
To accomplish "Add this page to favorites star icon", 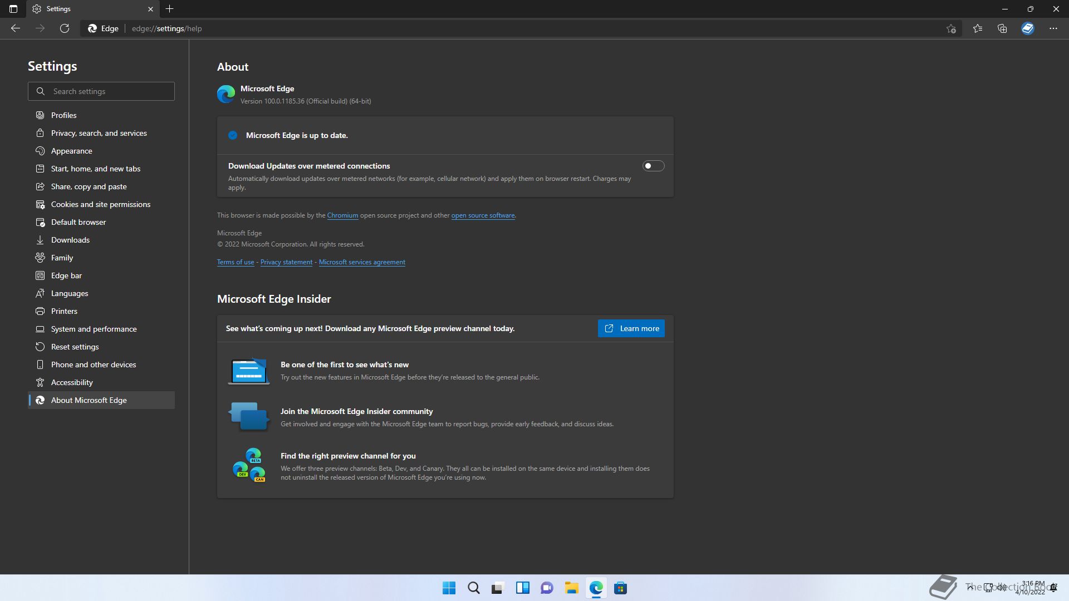I will pyautogui.click(x=951, y=28).
